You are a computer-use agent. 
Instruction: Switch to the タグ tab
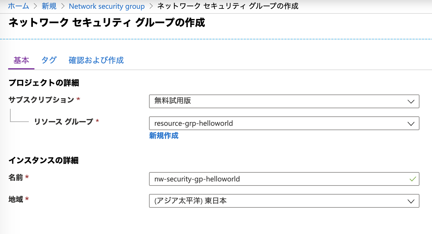49,60
